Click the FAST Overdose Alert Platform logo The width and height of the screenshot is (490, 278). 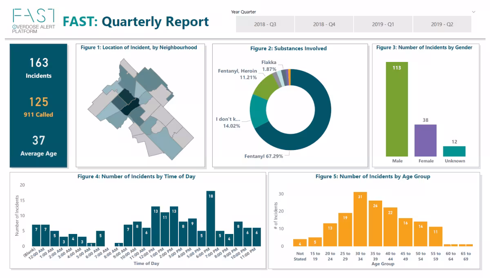(33, 19)
